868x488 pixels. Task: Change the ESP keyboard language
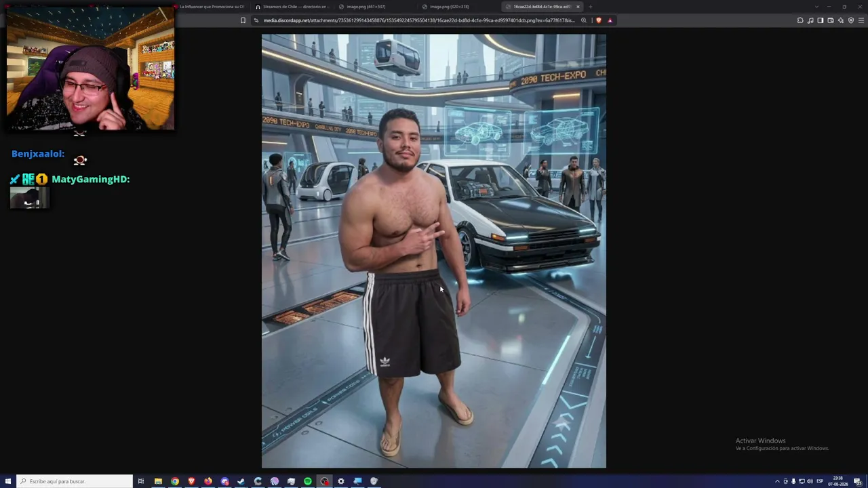point(820,481)
